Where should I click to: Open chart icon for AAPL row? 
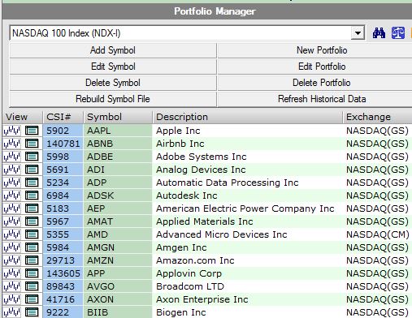tap(12, 131)
